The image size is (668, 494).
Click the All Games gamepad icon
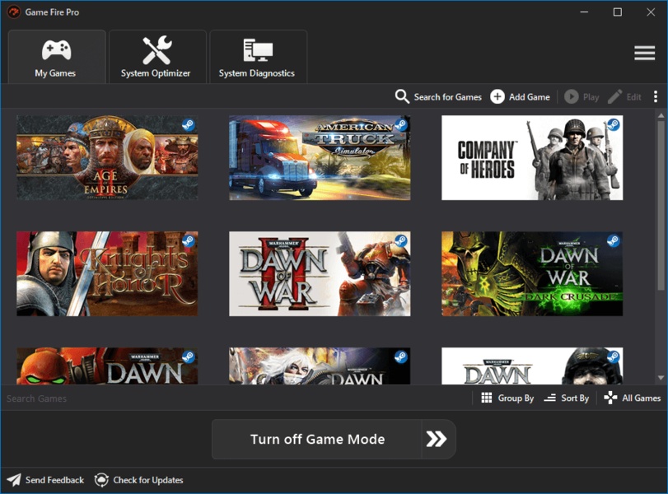click(610, 398)
